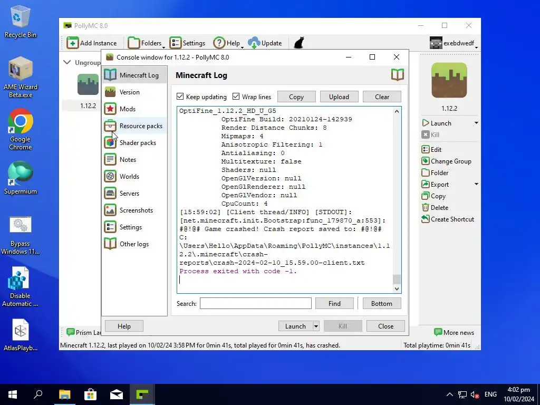Open the Mods page in sidebar
540x405 pixels.
pyautogui.click(x=134, y=109)
